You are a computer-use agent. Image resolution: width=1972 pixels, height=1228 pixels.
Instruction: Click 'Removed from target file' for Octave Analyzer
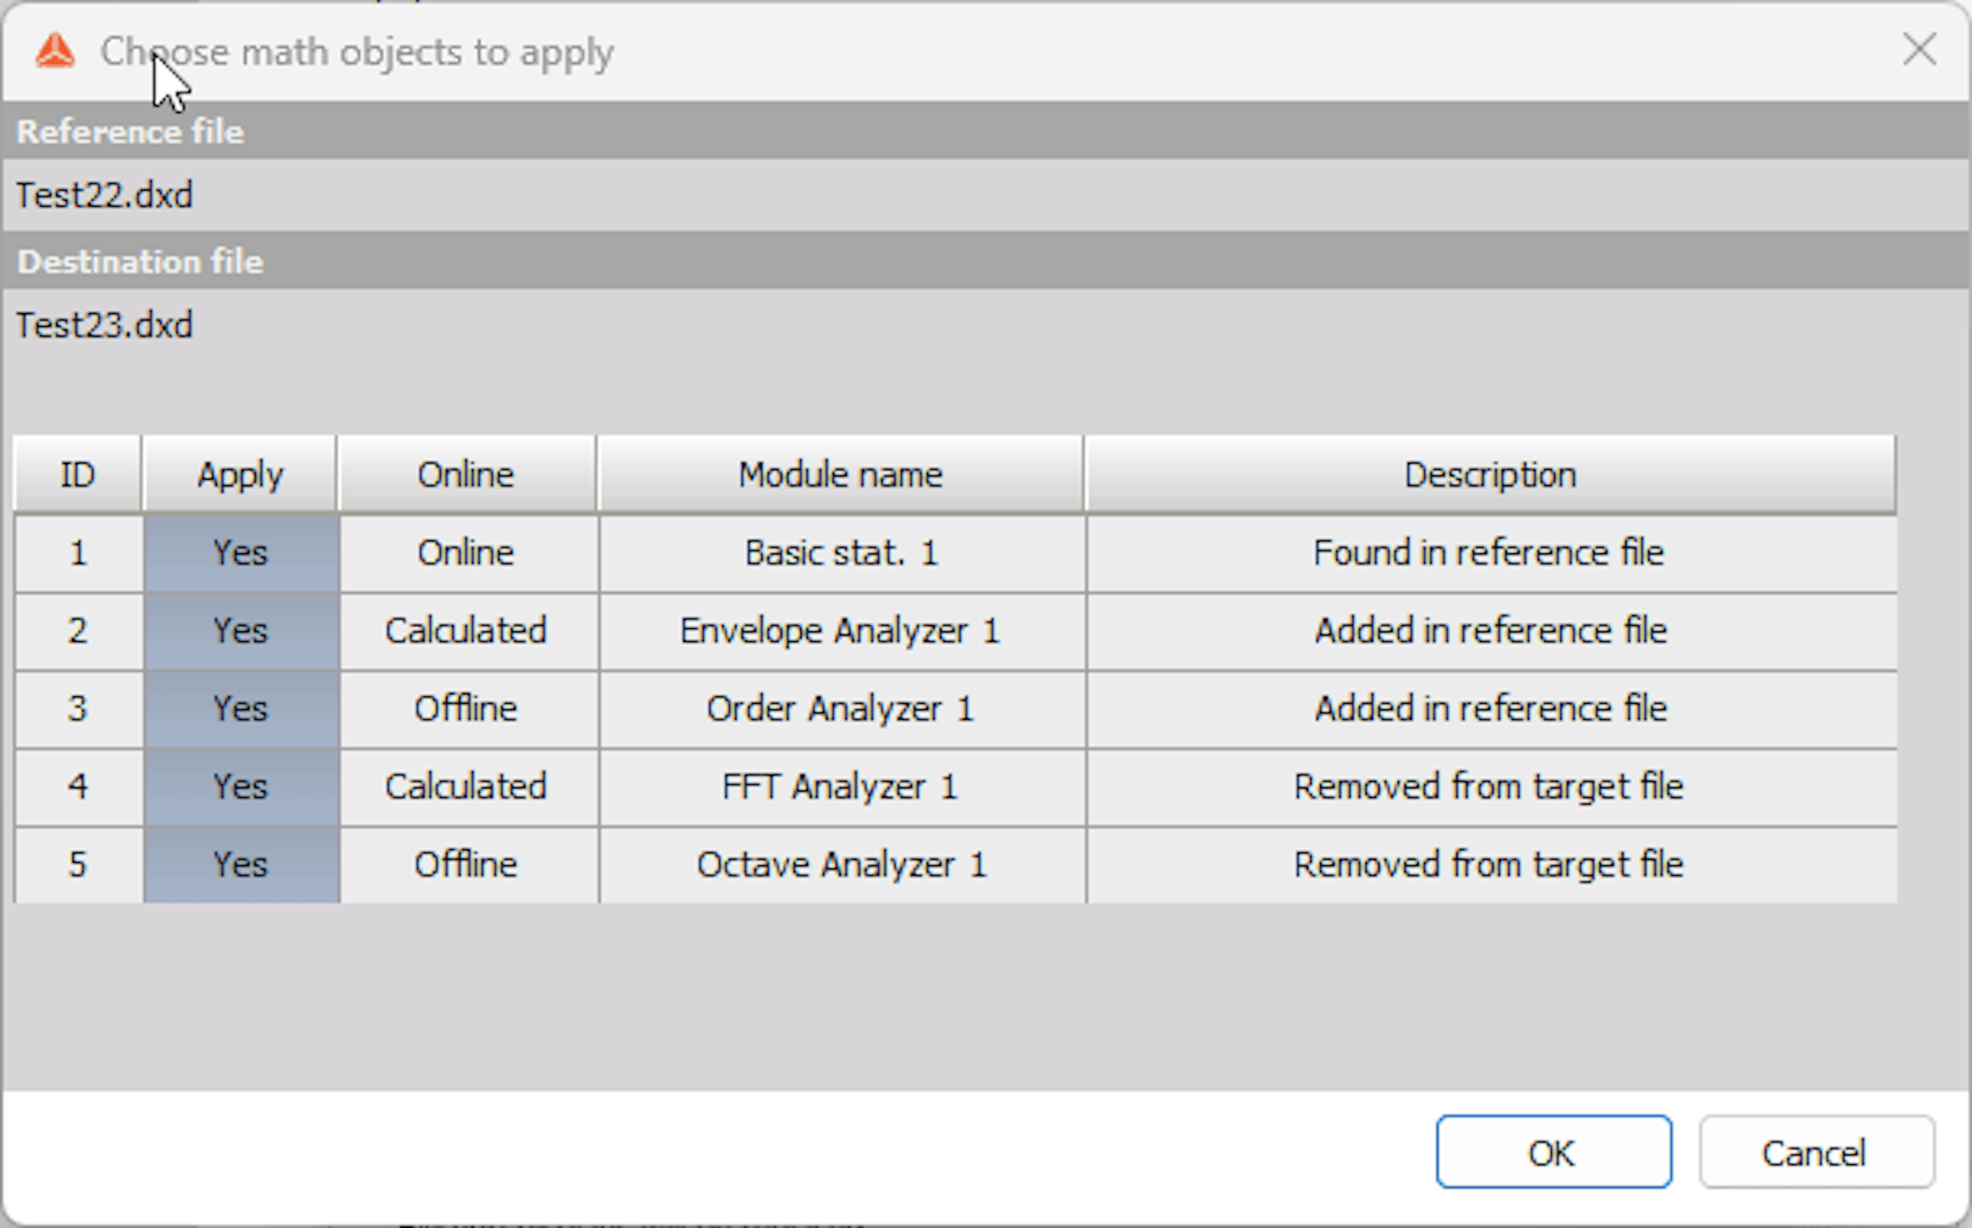(1492, 866)
